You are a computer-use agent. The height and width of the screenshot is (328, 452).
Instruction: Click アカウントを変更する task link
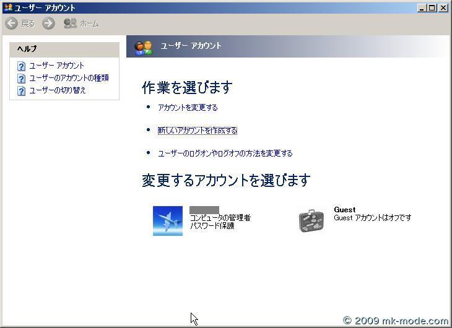pos(188,108)
